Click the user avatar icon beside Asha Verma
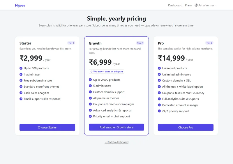Viewport: 233px width, 164px height. 196,5
